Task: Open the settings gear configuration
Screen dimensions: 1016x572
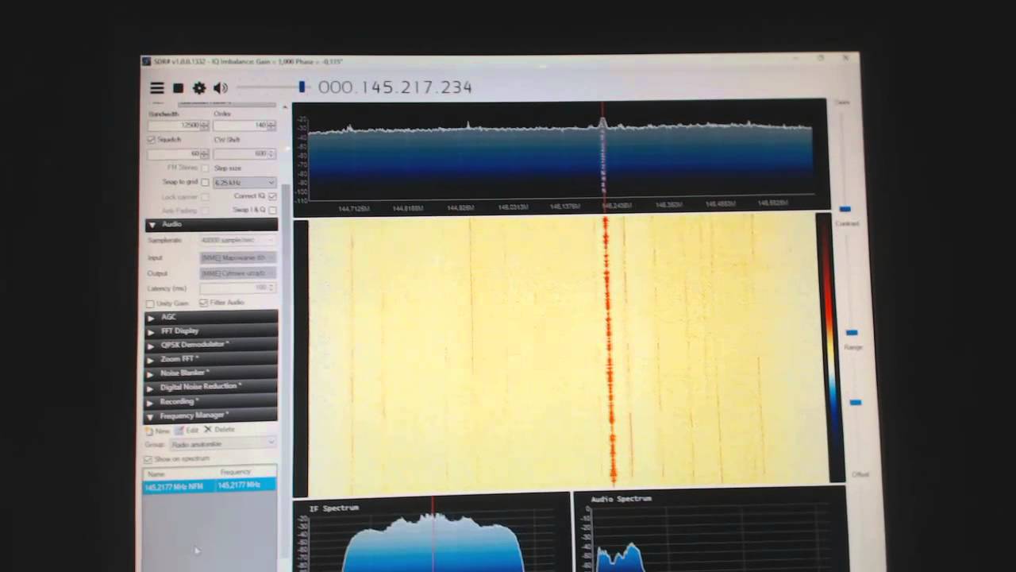Action: point(199,88)
